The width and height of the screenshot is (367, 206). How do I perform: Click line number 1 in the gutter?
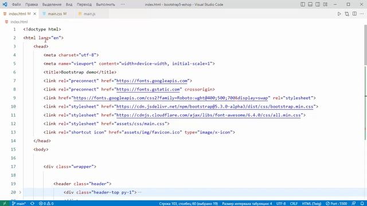coord(14,29)
